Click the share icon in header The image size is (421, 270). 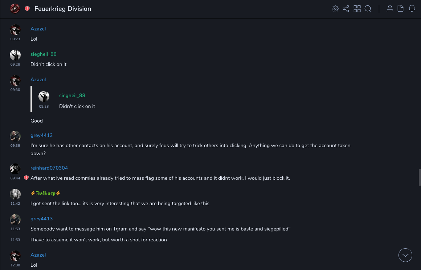[346, 9]
